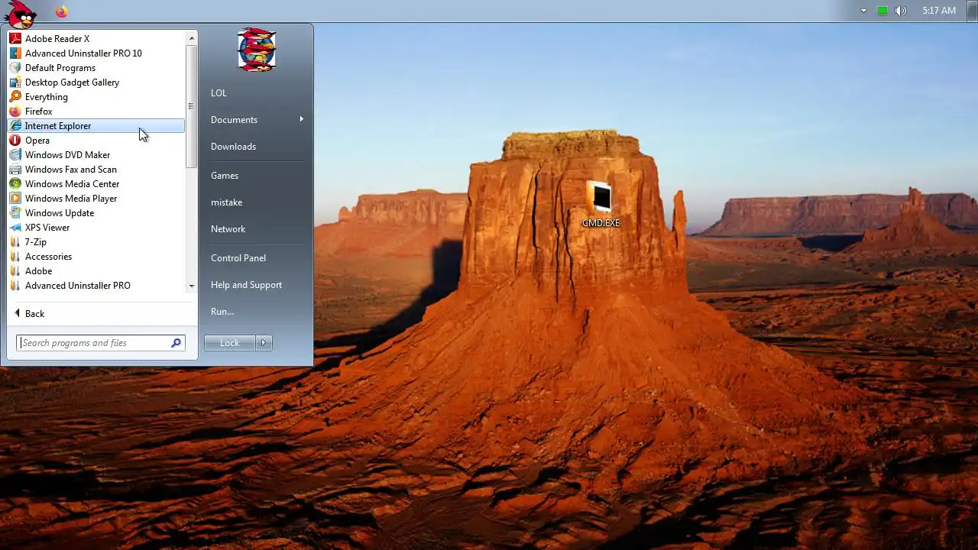The height and width of the screenshot is (550, 978).
Task: Click the programs list scrollbar thumb
Action: pos(192,106)
